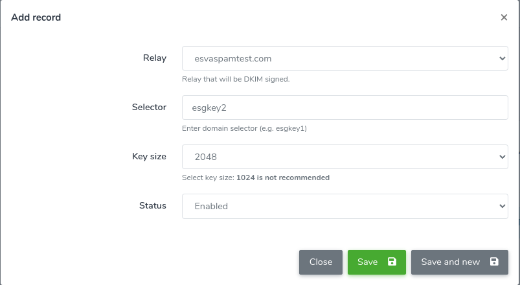520x285 pixels.
Task: Click the Relay field label
Action: pyautogui.click(x=155, y=58)
